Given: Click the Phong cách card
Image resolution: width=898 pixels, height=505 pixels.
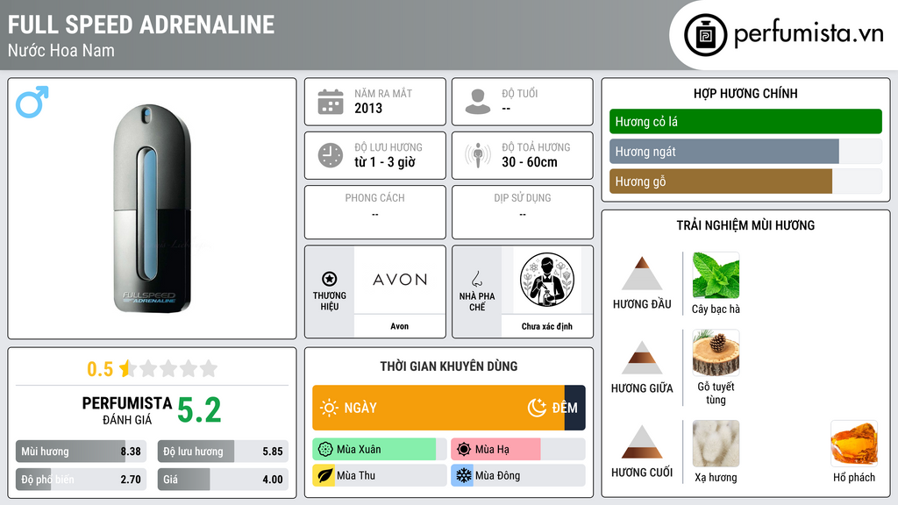Looking at the screenshot, I should pyautogui.click(x=375, y=212).
